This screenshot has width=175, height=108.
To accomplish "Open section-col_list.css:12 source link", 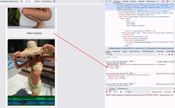I will point(165,84).
